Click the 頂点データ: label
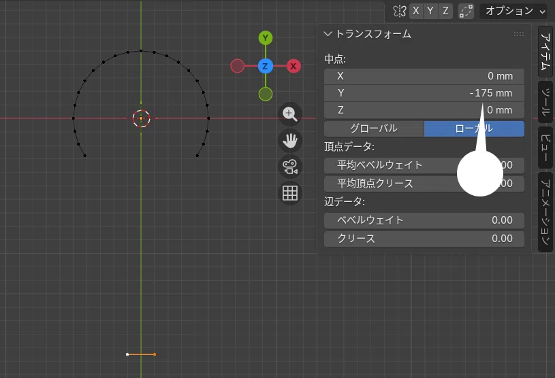555x378 pixels. (x=349, y=147)
